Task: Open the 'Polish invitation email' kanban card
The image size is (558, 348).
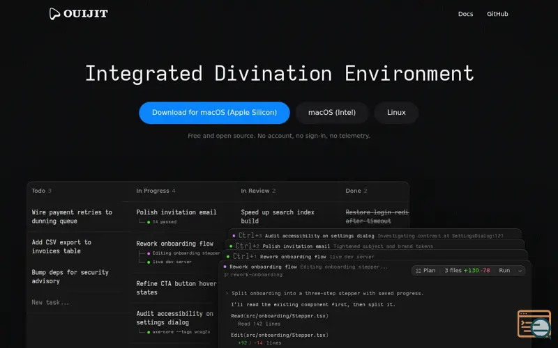Action: 176,212
